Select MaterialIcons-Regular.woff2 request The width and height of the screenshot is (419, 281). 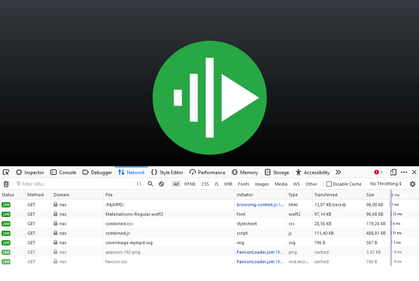coord(209,214)
